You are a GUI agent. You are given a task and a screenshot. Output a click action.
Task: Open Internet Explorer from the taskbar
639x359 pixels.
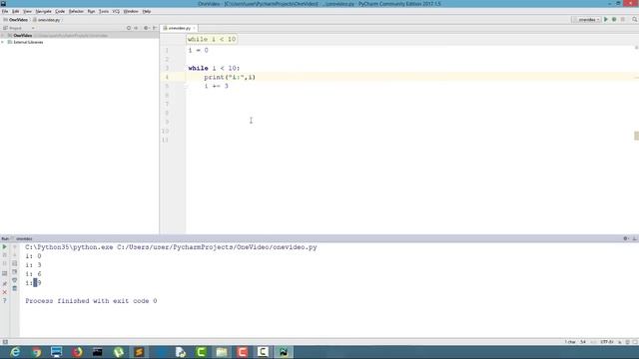coord(15,352)
